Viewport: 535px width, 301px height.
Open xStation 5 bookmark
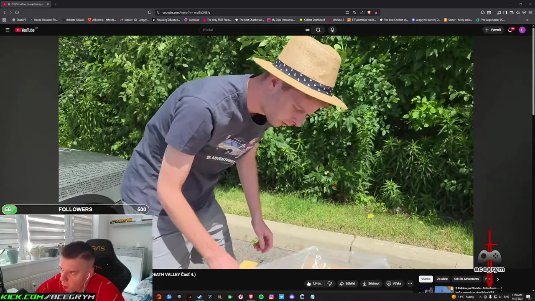tap(336, 20)
